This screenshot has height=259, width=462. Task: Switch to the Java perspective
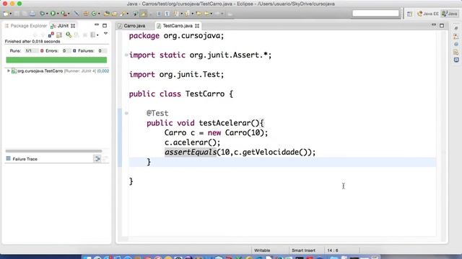pyautogui.click(x=450, y=14)
